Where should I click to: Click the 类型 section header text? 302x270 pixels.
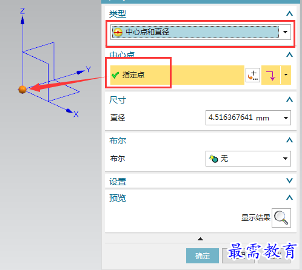118,14
